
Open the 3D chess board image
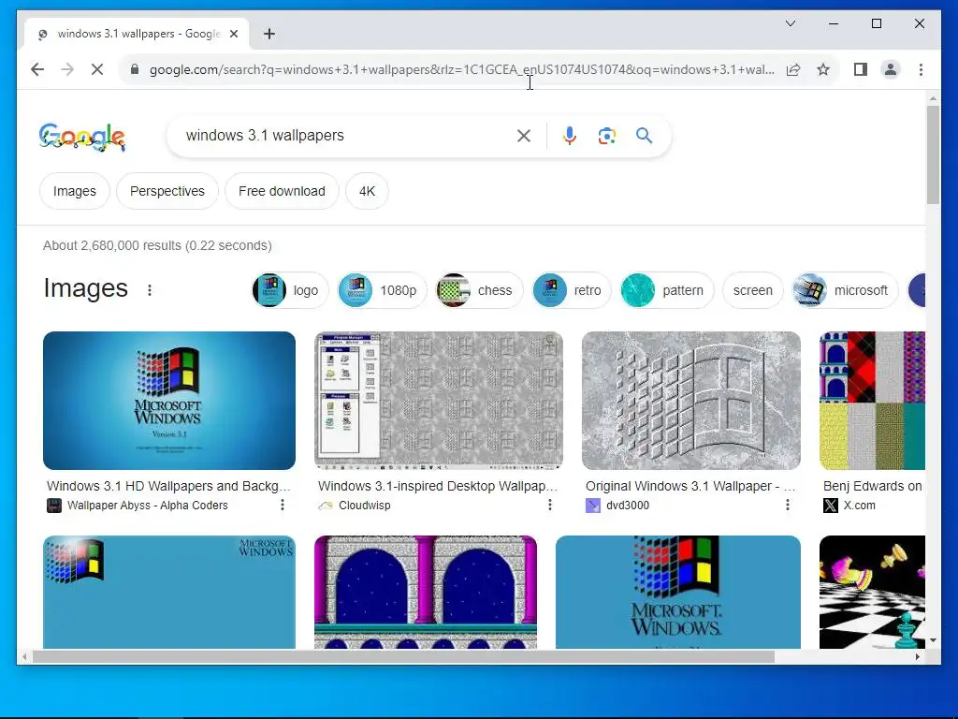[872, 592]
